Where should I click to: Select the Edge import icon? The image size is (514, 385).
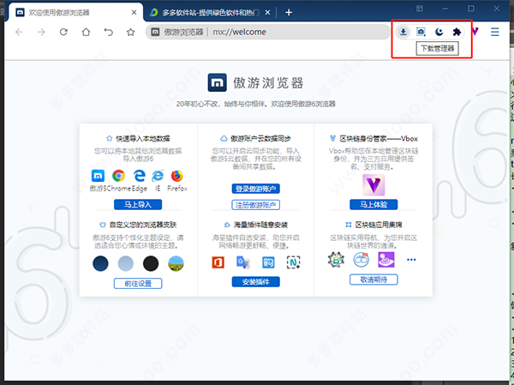pos(140,176)
